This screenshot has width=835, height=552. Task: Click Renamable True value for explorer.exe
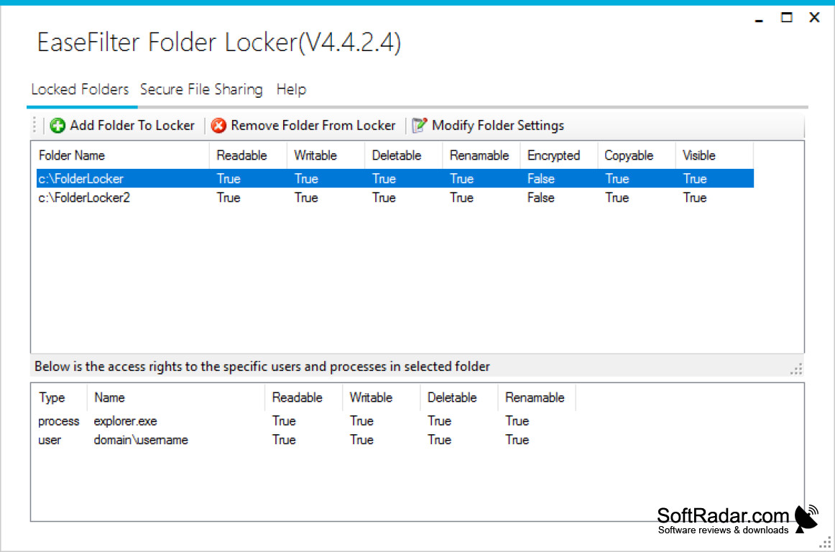pos(517,421)
